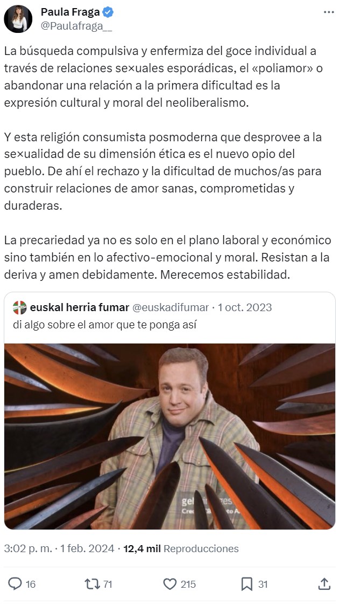
Task: View the 12,4 mil Reproducciones stats
Action: tap(181, 549)
